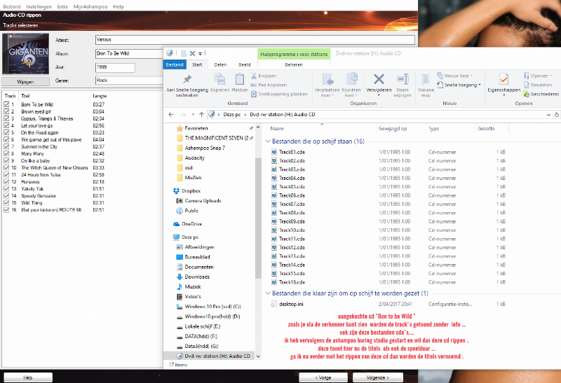Uncheck track 1 'Born To be Wild'

point(6,104)
